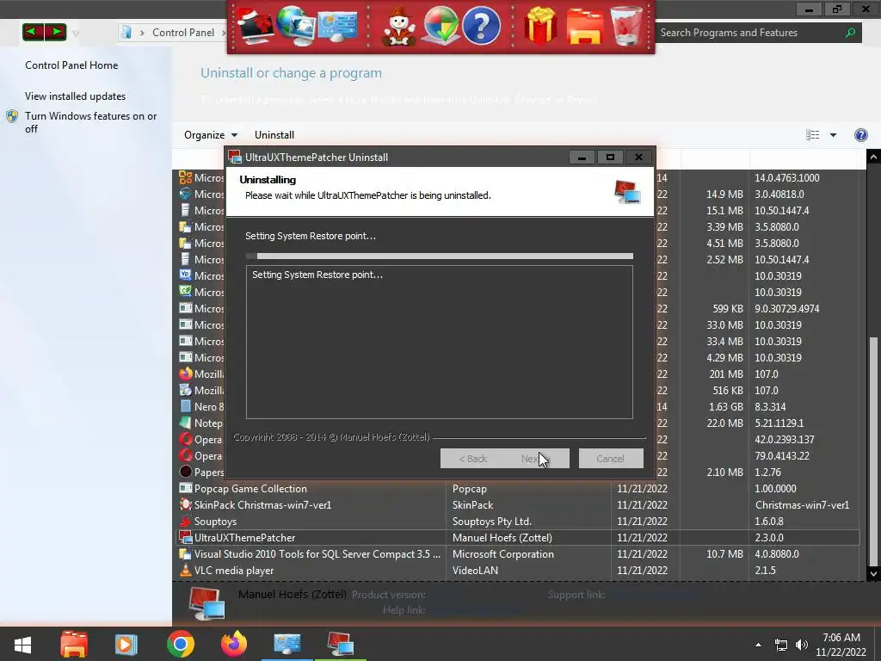Open Control Panel Home link

pos(71,65)
